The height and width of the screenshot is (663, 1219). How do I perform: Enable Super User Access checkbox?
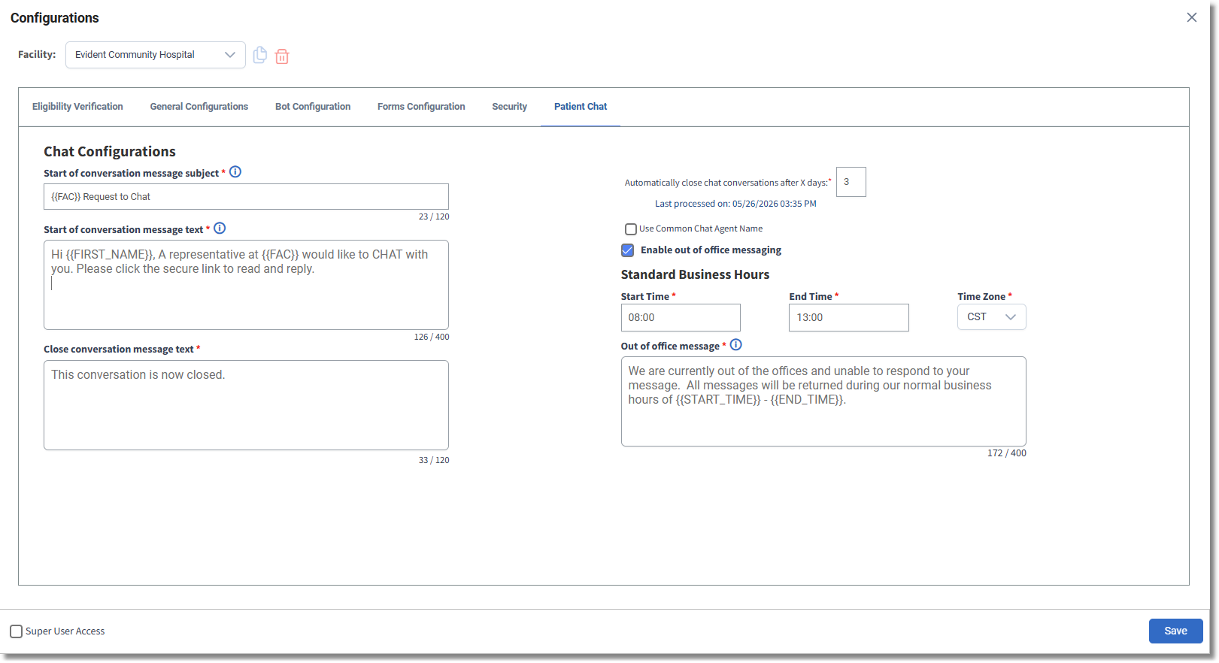pyautogui.click(x=16, y=631)
